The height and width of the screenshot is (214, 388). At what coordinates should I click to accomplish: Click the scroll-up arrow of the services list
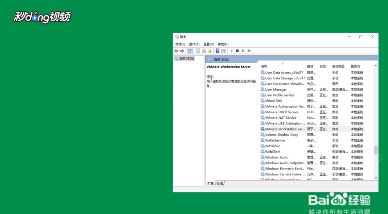pos(375,66)
